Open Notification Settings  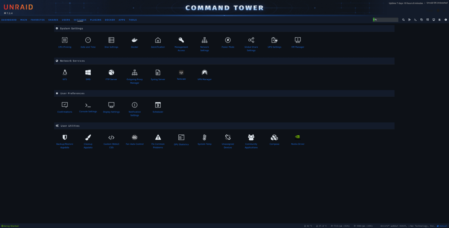click(x=135, y=109)
